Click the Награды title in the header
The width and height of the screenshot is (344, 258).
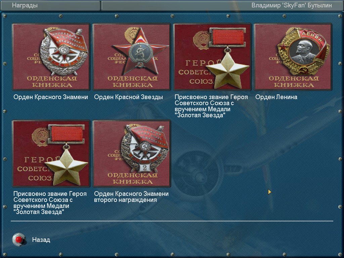(x=25, y=5)
